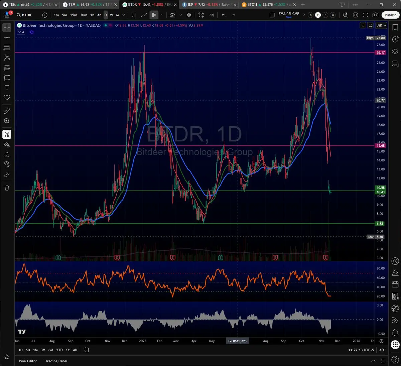Select the 1m timeframe

pyautogui.click(x=56, y=15)
